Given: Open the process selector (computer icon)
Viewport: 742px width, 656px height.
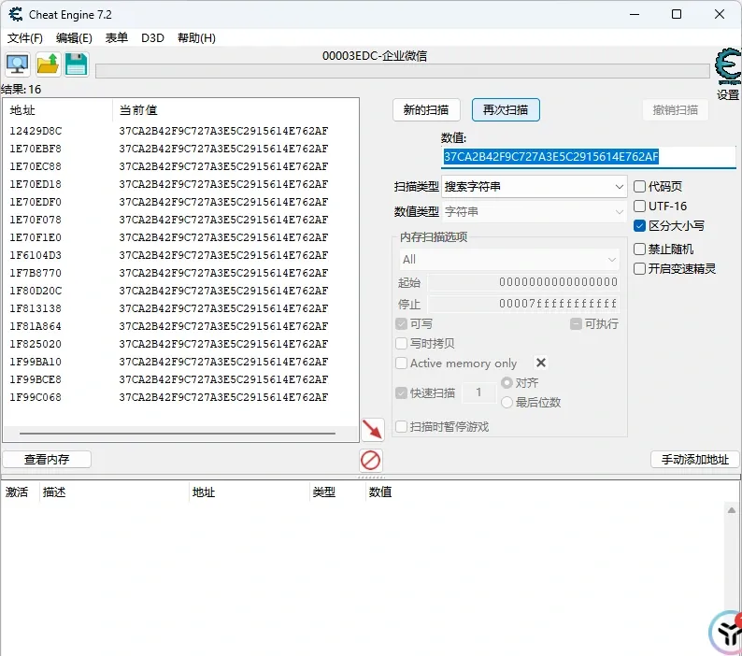Looking at the screenshot, I should (18, 64).
